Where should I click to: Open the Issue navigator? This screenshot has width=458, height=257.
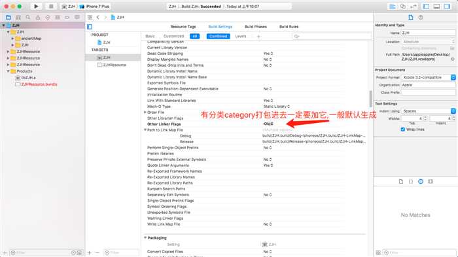click(x=38, y=18)
